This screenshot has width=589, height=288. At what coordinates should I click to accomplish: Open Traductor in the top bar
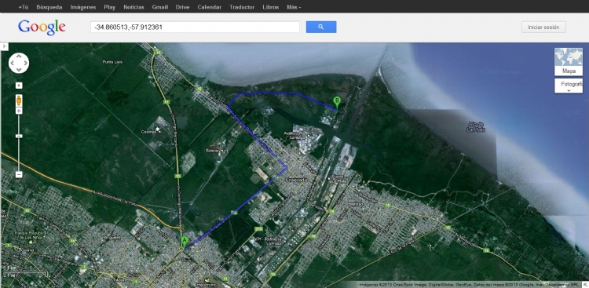242,7
